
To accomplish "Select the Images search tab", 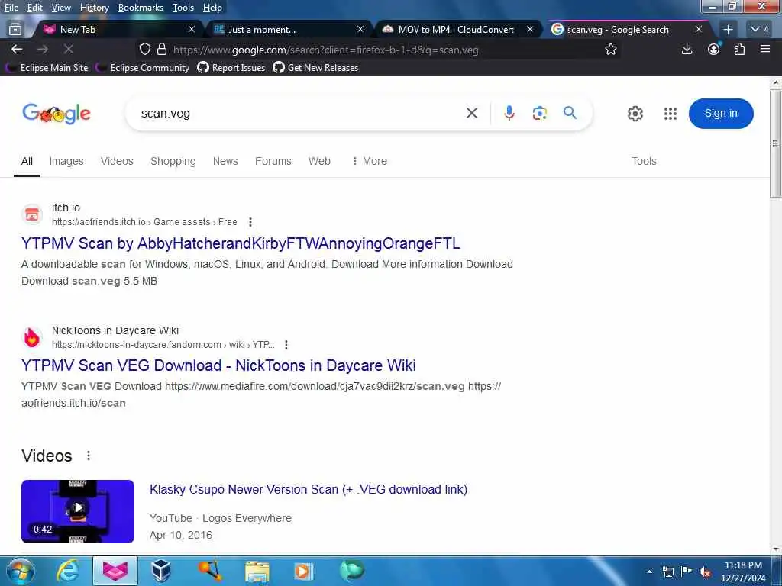I will click(x=66, y=161).
